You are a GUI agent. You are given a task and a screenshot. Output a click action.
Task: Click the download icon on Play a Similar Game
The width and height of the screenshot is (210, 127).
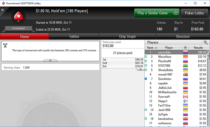point(176,13)
